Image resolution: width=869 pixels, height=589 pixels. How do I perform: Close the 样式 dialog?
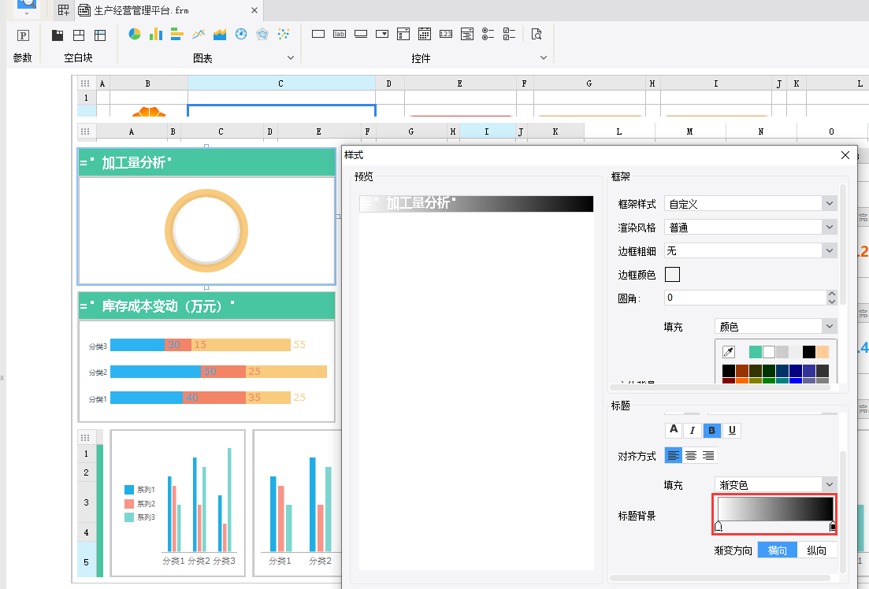(x=845, y=155)
